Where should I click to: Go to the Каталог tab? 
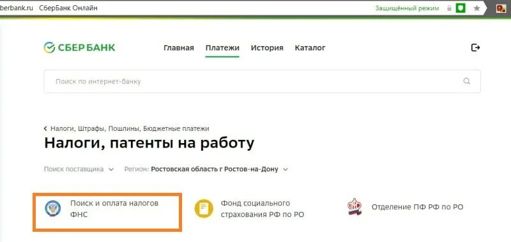(x=310, y=48)
